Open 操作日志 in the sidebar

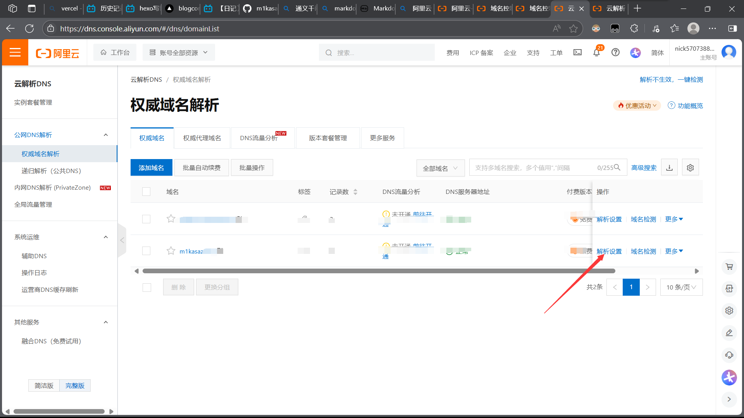tap(34, 272)
